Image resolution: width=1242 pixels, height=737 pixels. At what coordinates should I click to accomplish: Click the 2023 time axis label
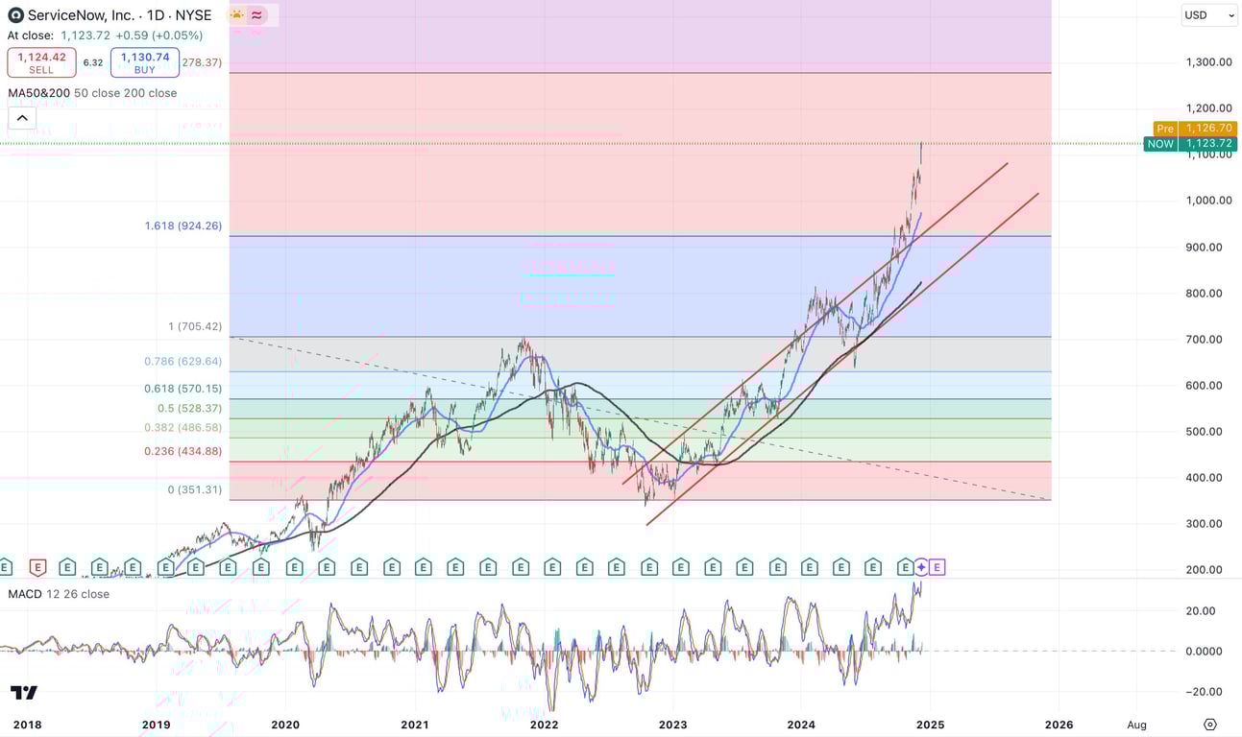coord(672,725)
